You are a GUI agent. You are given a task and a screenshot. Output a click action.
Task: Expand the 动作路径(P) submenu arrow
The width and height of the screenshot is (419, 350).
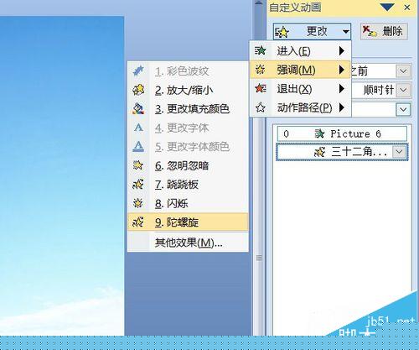[341, 107]
